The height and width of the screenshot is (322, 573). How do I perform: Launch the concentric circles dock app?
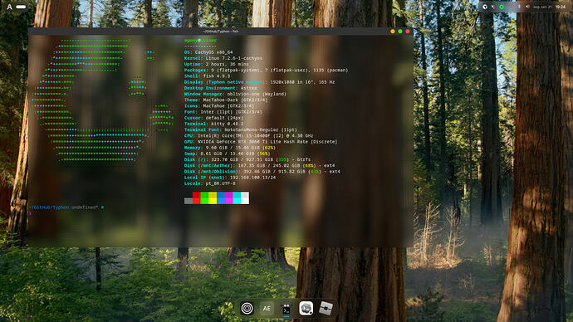(x=247, y=309)
